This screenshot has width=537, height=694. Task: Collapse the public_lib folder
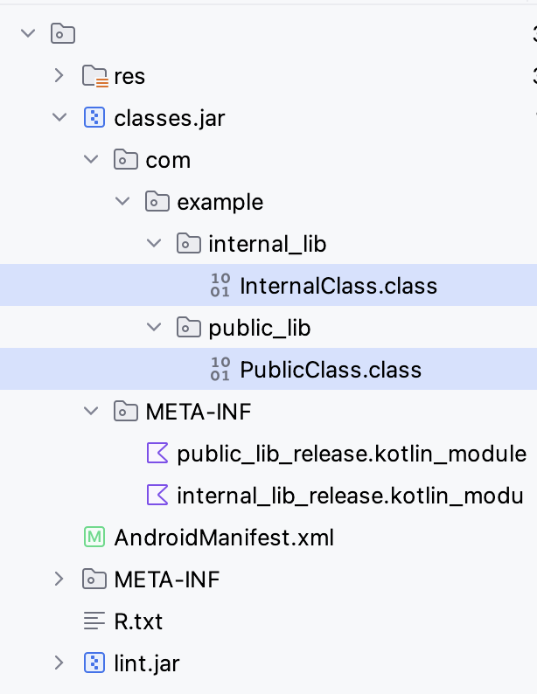pos(154,327)
